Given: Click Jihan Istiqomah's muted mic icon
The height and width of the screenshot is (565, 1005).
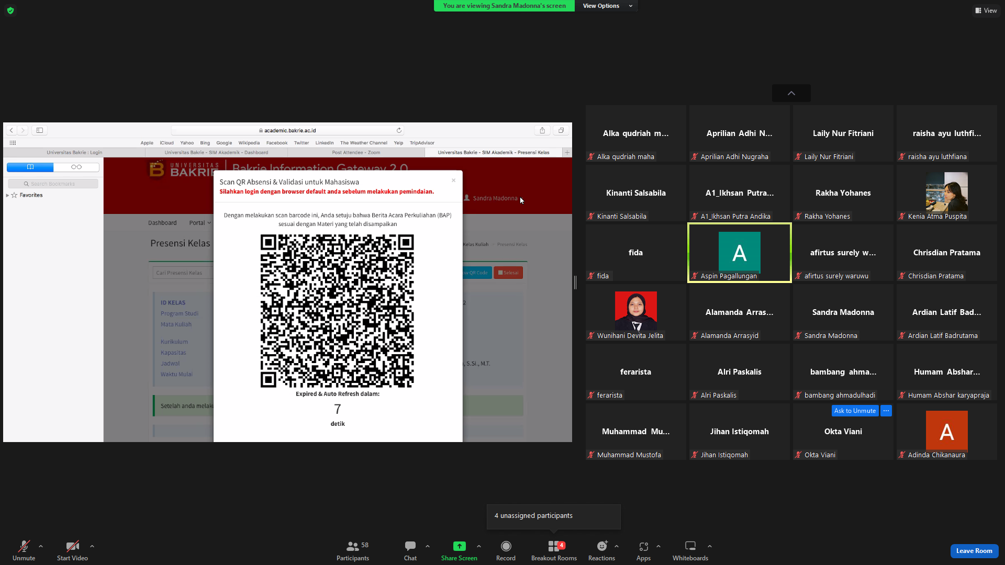Looking at the screenshot, I should coord(695,455).
